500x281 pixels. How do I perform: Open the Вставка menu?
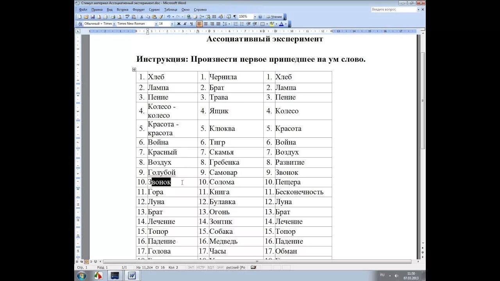[122, 9]
